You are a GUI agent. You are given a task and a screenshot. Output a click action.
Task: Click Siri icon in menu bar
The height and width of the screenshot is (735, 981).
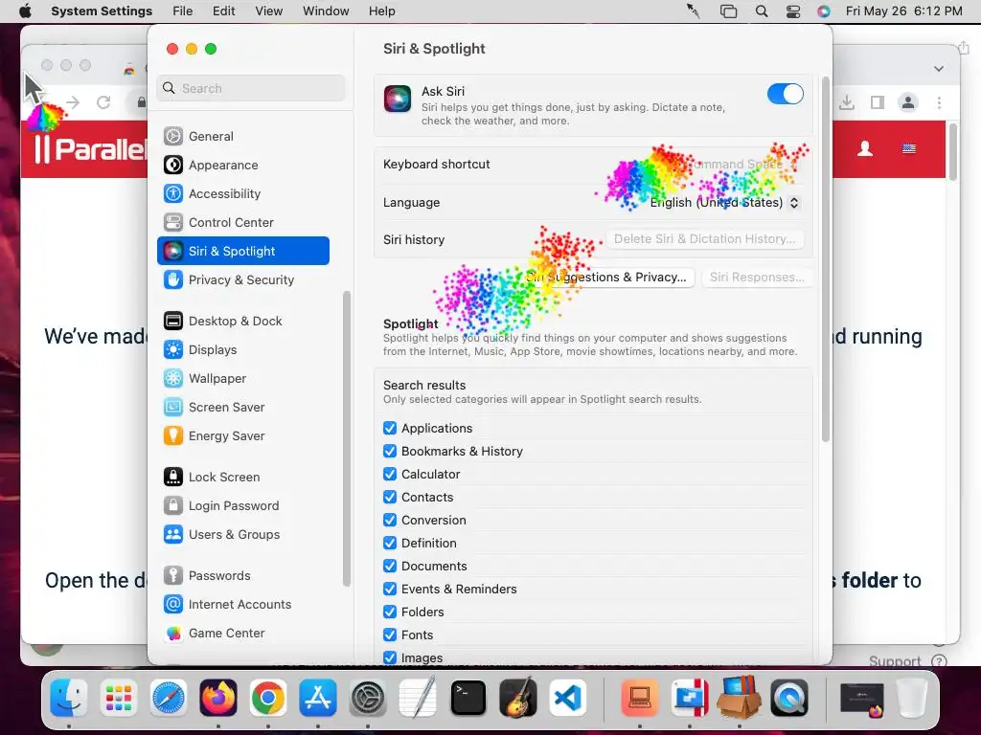coord(824,11)
